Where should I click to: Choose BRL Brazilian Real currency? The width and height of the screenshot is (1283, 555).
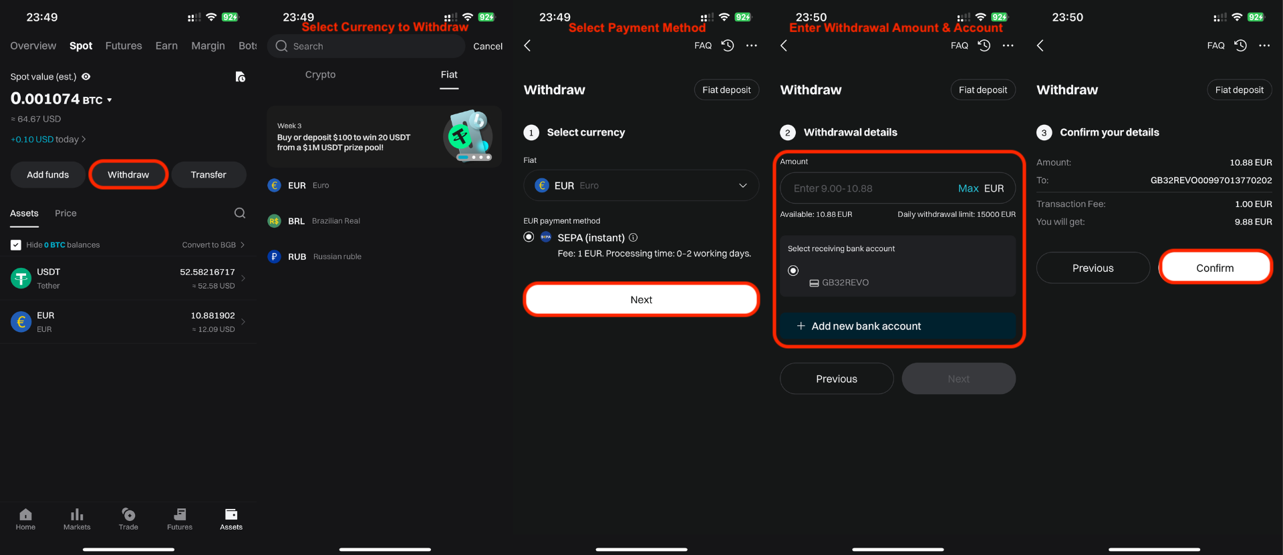coord(384,221)
